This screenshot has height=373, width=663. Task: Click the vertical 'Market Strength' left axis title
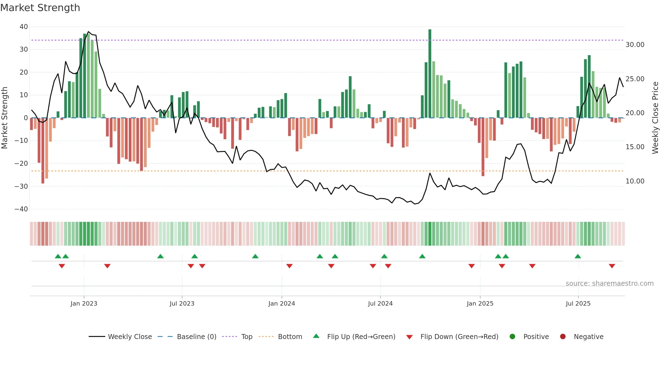[4, 118]
